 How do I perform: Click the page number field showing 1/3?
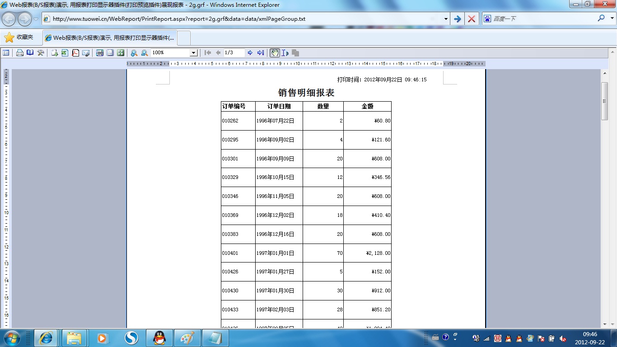(234, 53)
